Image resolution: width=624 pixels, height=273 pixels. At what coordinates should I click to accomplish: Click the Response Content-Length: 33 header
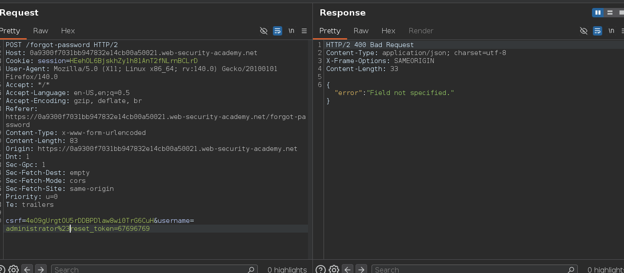tap(362, 69)
